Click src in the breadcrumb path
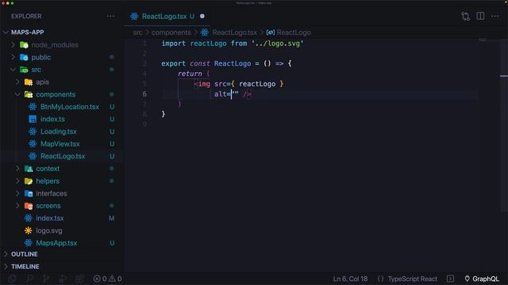The width and height of the screenshot is (508, 285). 137,32
